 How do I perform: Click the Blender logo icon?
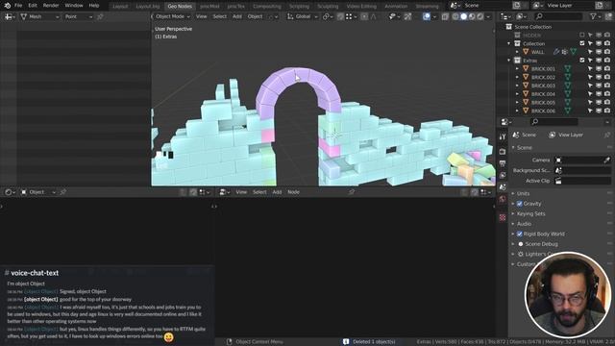[7, 6]
